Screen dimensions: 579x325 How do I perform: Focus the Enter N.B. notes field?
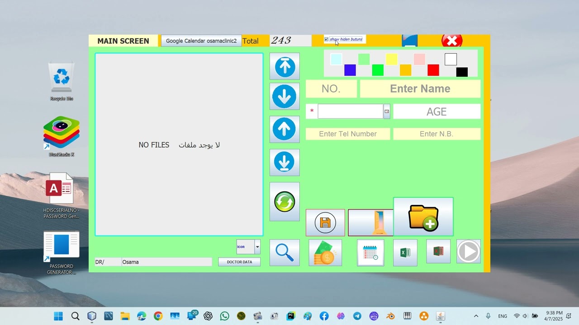(x=437, y=134)
